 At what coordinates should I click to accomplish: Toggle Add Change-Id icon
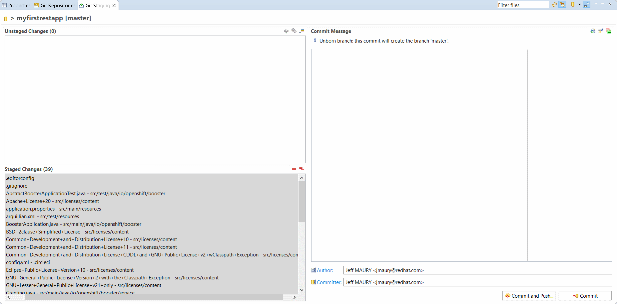tap(608, 31)
